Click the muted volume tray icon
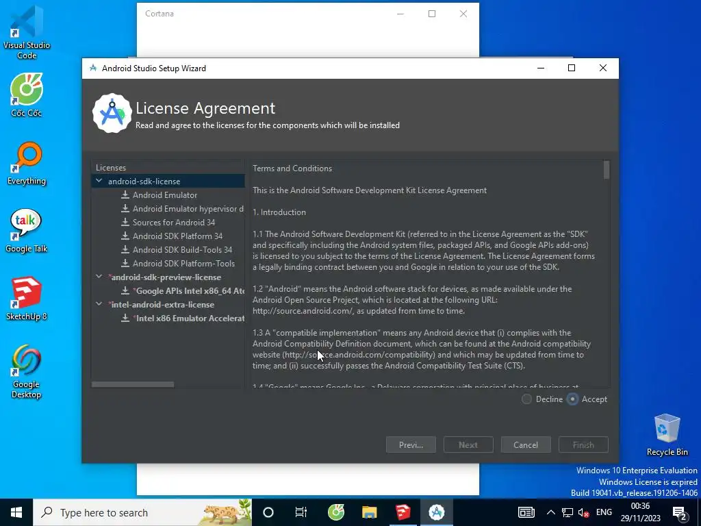The height and width of the screenshot is (526, 701). coord(583,512)
